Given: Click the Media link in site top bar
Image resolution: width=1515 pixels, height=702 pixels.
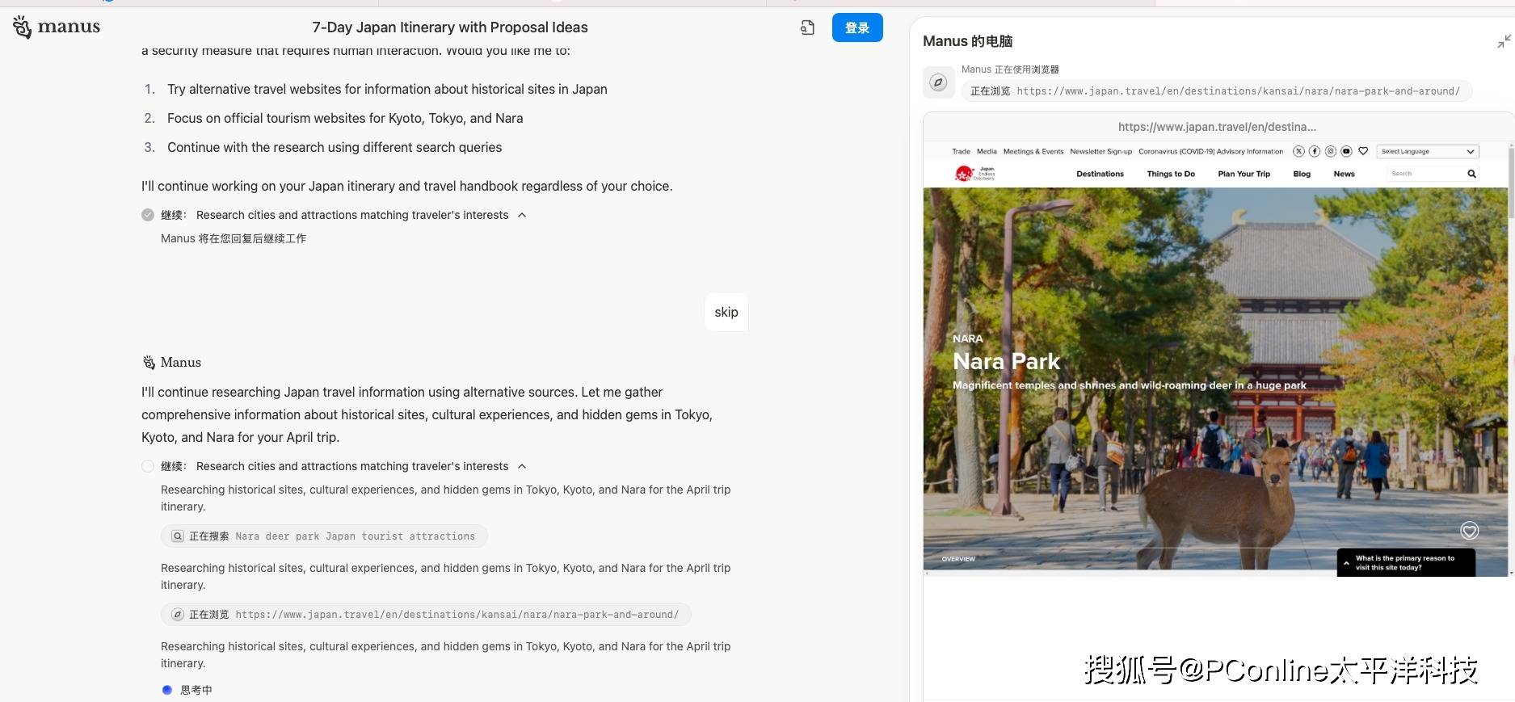Looking at the screenshot, I should [987, 151].
